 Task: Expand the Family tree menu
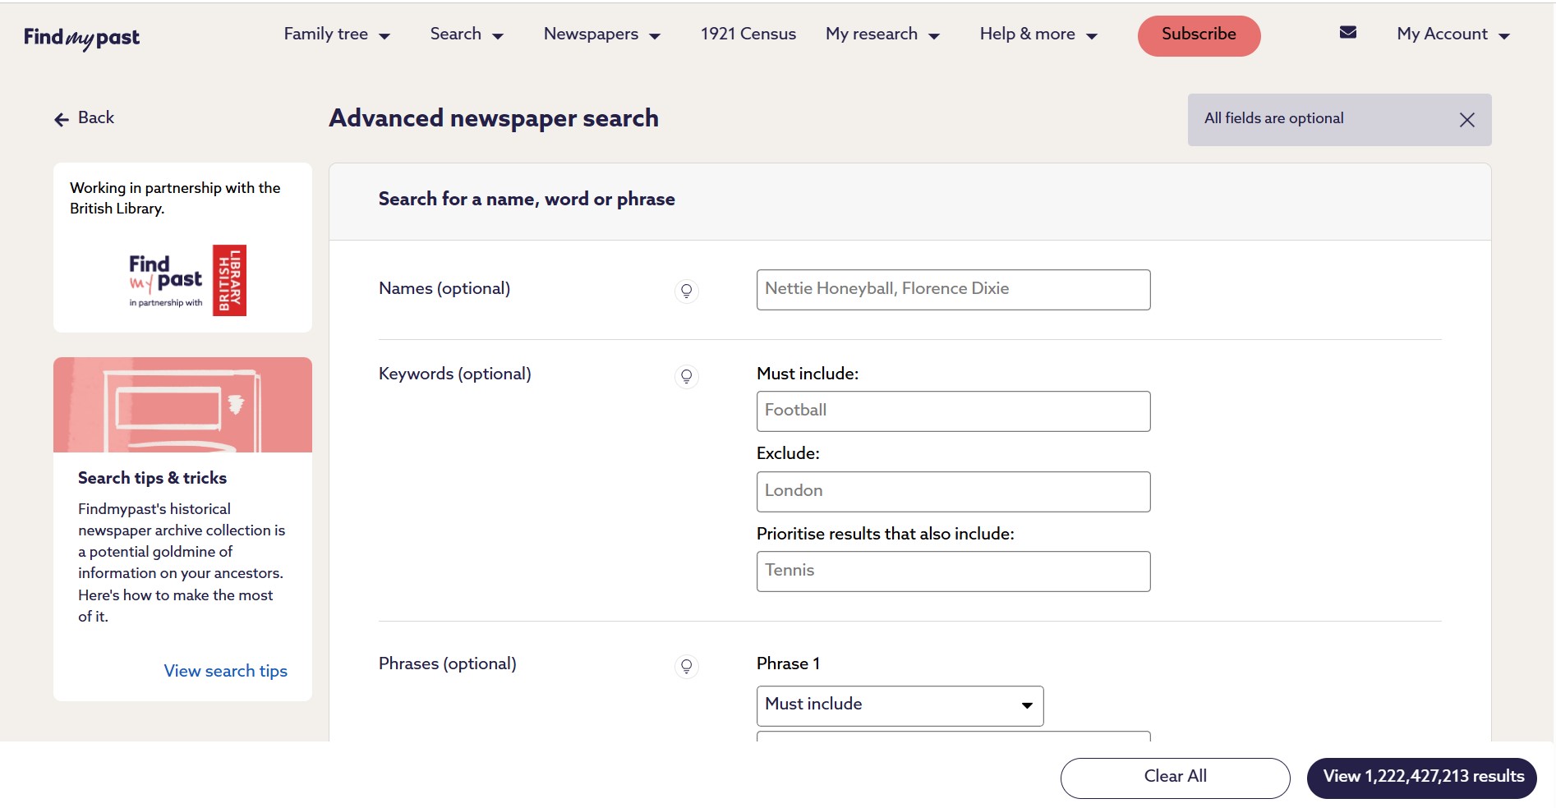click(x=337, y=34)
